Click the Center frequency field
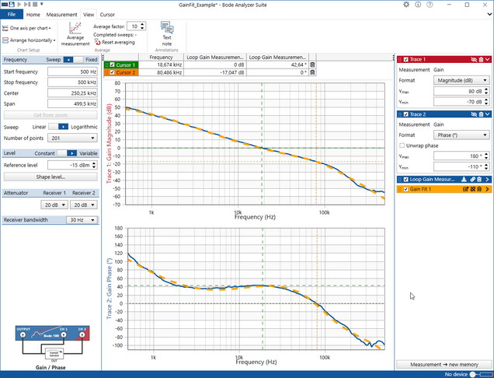The height and width of the screenshot is (378, 494). point(72,93)
